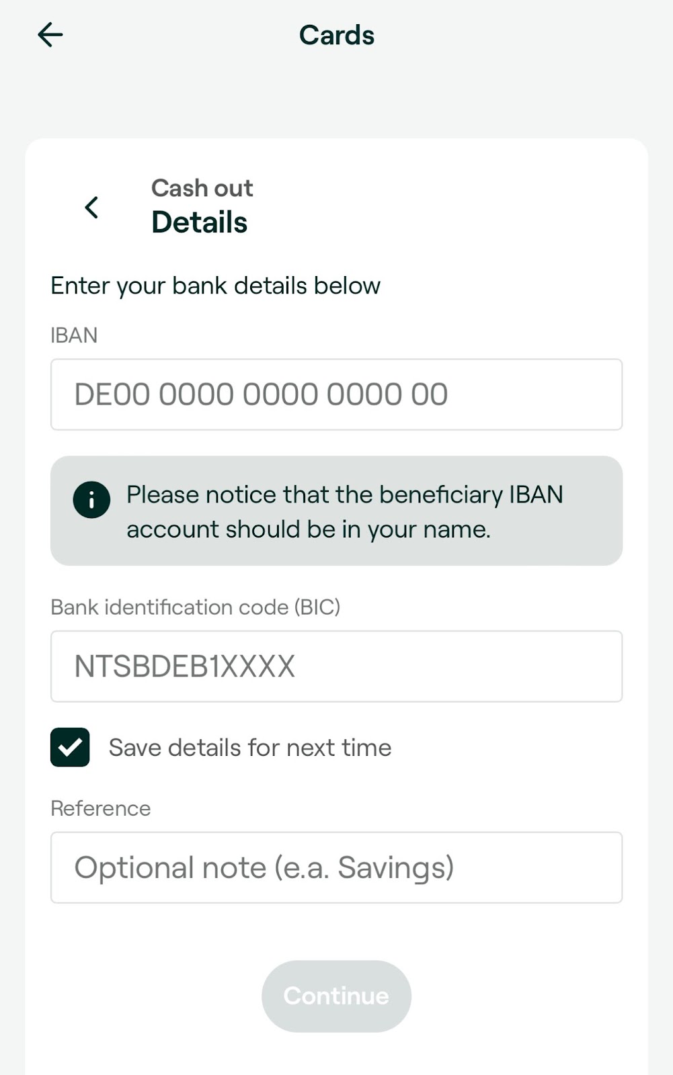Select the BIC field showing NTSBDEB1XXXX
The height and width of the screenshot is (1075, 673).
(x=336, y=666)
